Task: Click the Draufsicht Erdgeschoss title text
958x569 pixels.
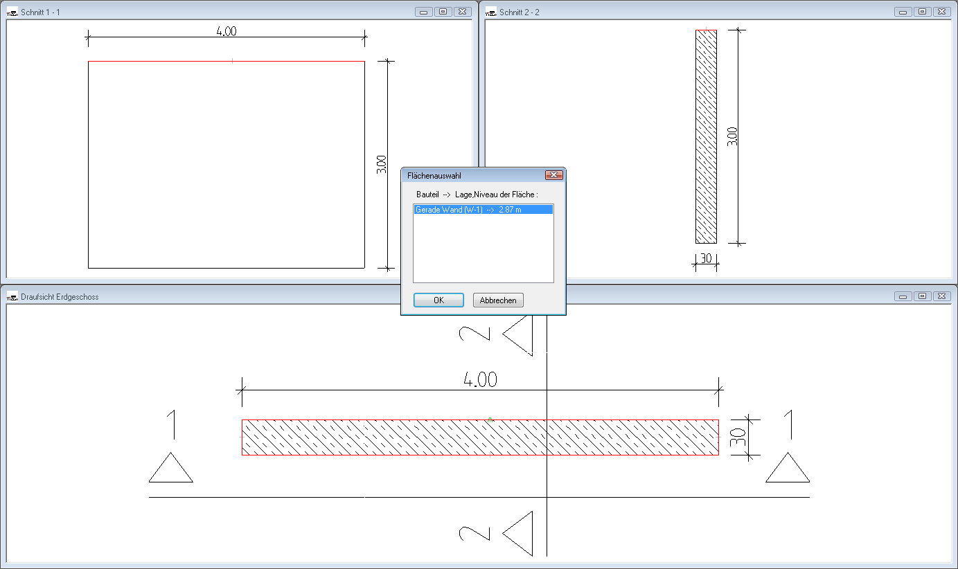Action: pyautogui.click(x=60, y=297)
